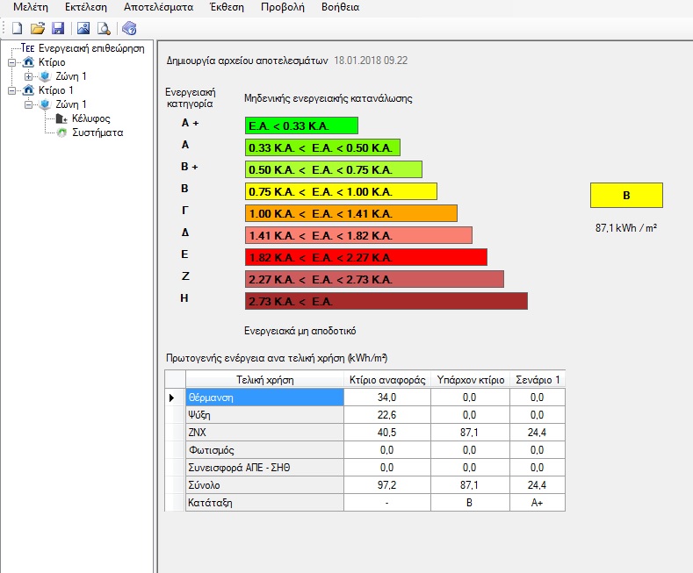Click the house icon of Κτίριο 1
Image resolution: width=693 pixels, height=573 pixels.
pos(28,90)
